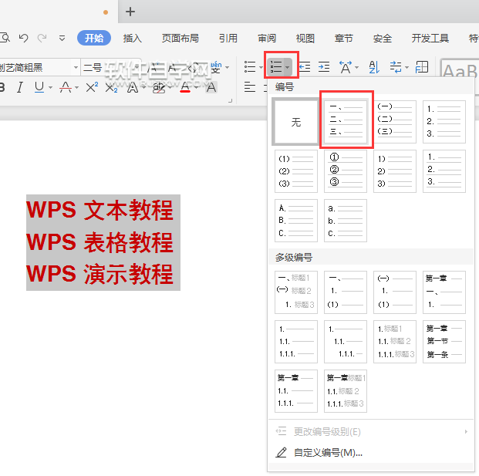Image resolution: width=479 pixels, height=476 pixels.
Task: Expand the font name combo box
Action: point(76,67)
